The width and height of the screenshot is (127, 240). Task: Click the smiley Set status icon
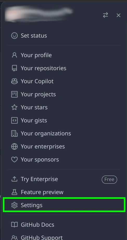14,35
